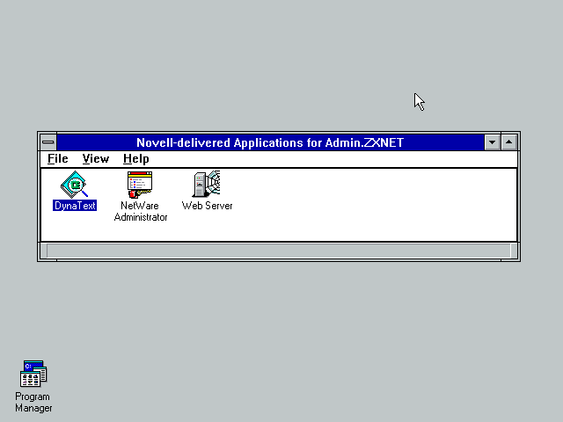This screenshot has width=563, height=422.
Task: Open the View menu
Action: pyautogui.click(x=96, y=158)
